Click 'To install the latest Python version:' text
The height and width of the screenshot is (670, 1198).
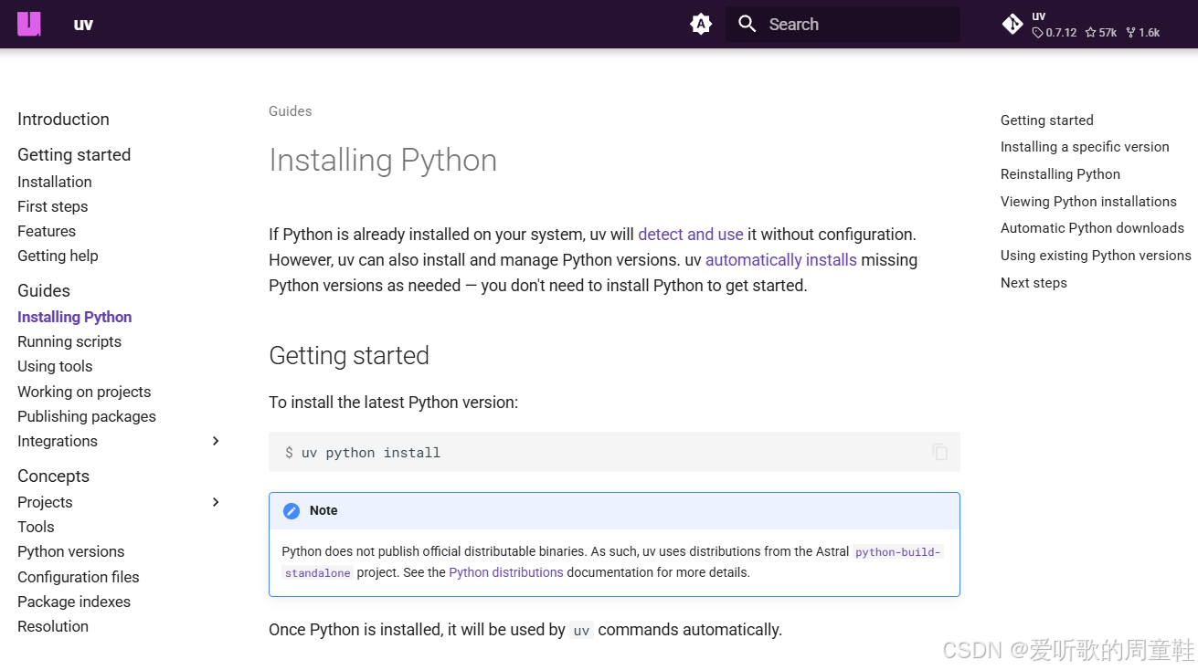tap(393, 403)
